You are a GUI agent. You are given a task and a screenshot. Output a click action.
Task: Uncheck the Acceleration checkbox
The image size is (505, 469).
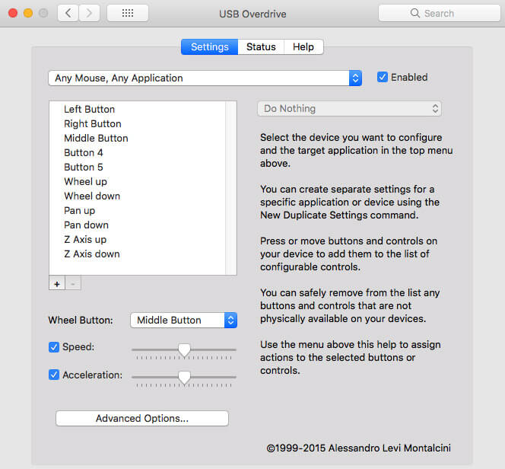54,375
